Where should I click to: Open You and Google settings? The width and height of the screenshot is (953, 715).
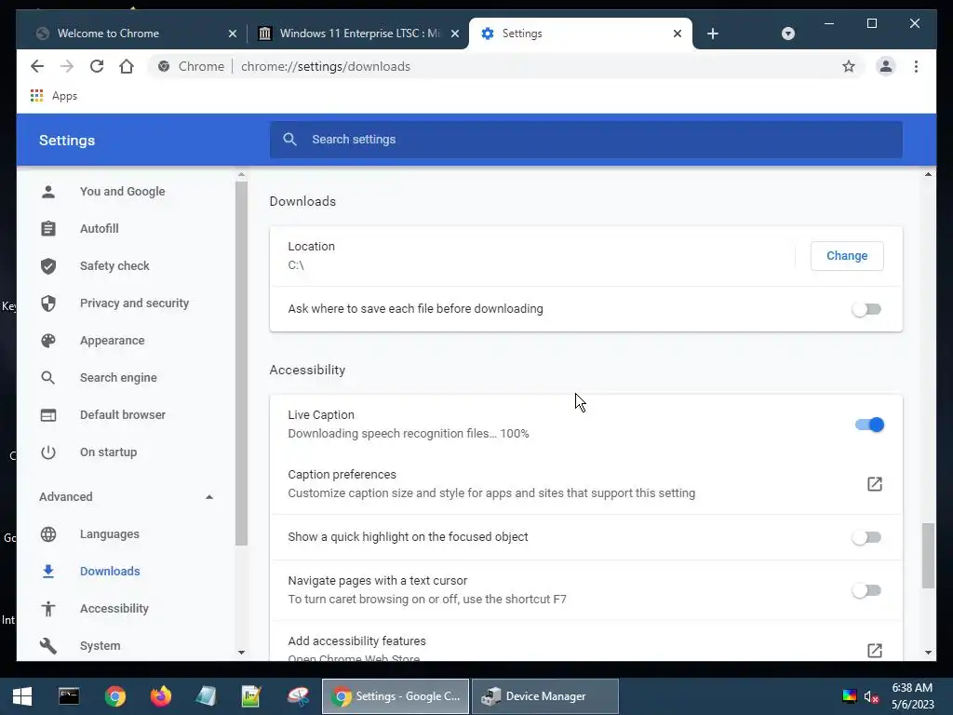click(122, 192)
